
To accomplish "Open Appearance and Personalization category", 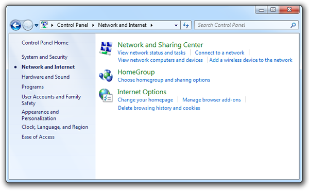I will [x=40, y=115].
